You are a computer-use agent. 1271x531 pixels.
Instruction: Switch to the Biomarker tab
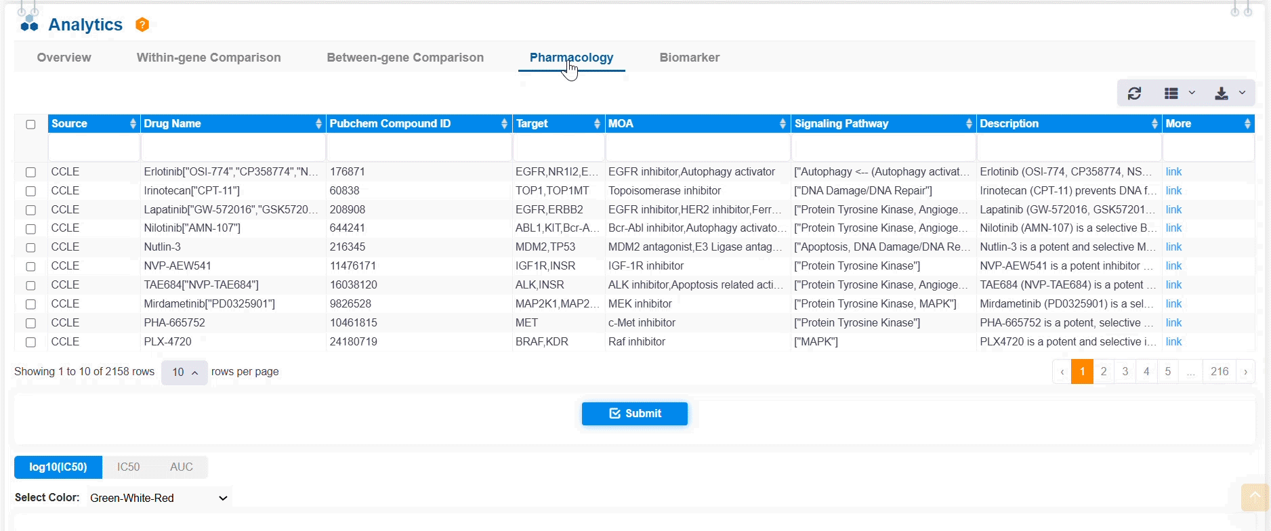(x=689, y=58)
